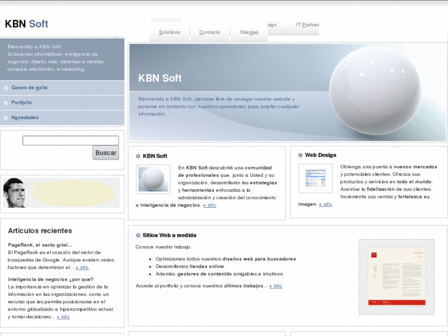The image size is (448, 336).
Task: Click the 'Web Design' heading text
Action: click(x=320, y=155)
